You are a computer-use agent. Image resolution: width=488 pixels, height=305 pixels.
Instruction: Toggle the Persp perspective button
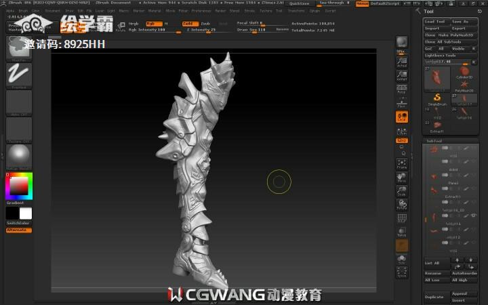401,89
